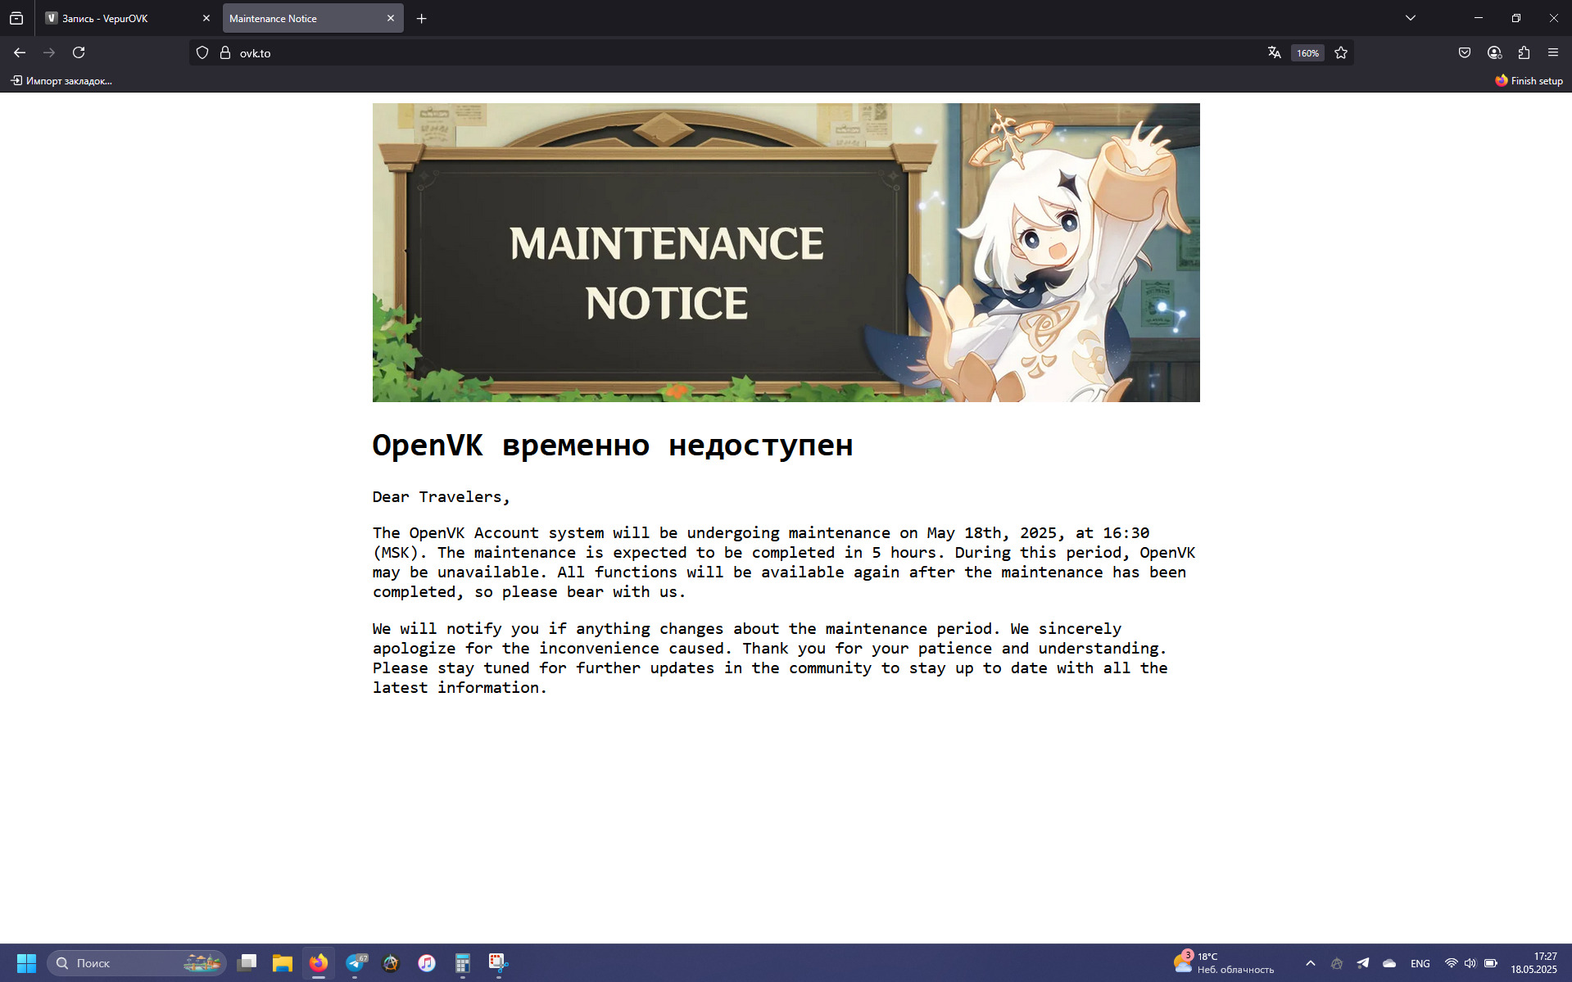Close the Запись - VepurOVK tab

(206, 18)
